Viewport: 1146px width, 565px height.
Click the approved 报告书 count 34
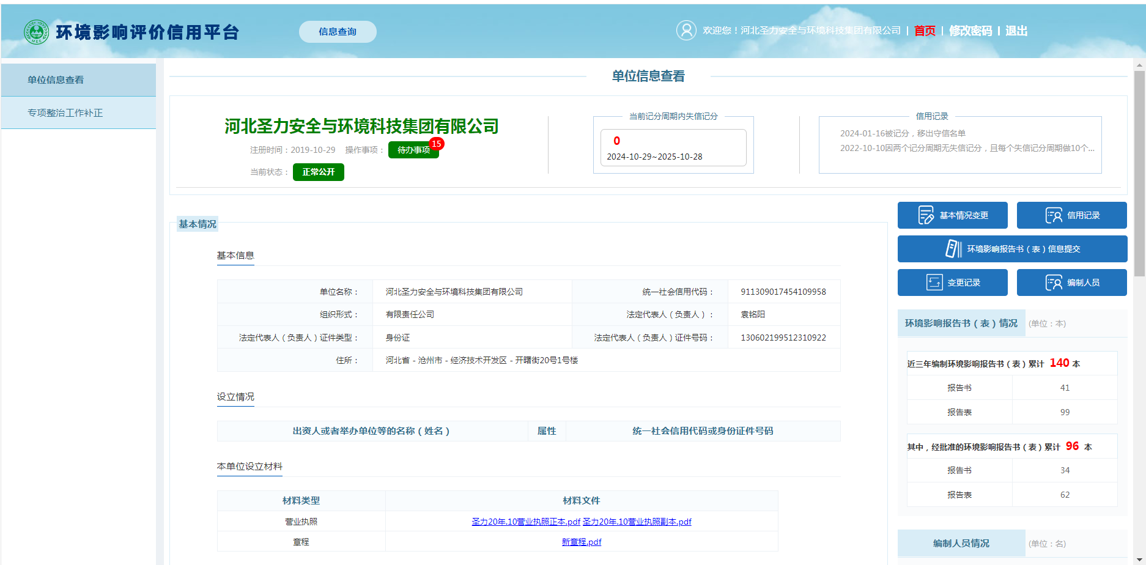(1065, 470)
